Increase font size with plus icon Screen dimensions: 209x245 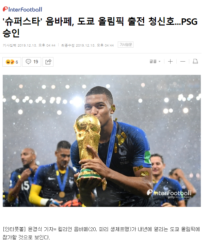pyautogui.click(x=170, y=61)
